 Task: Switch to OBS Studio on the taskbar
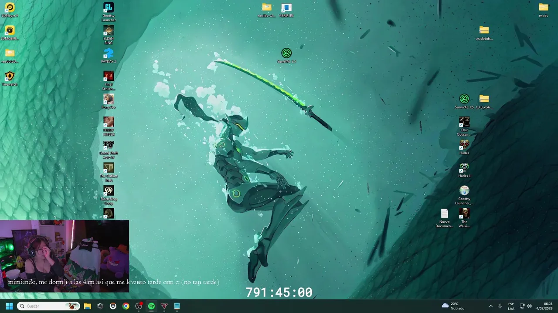click(139, 306)
